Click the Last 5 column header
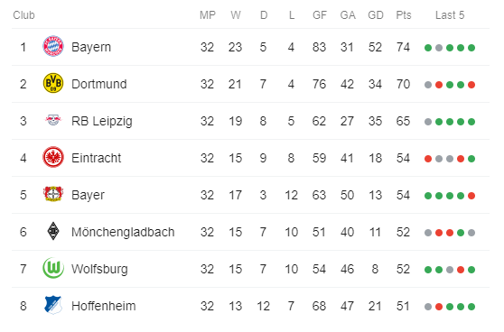The image size is (504, 332). pos(450,15)
